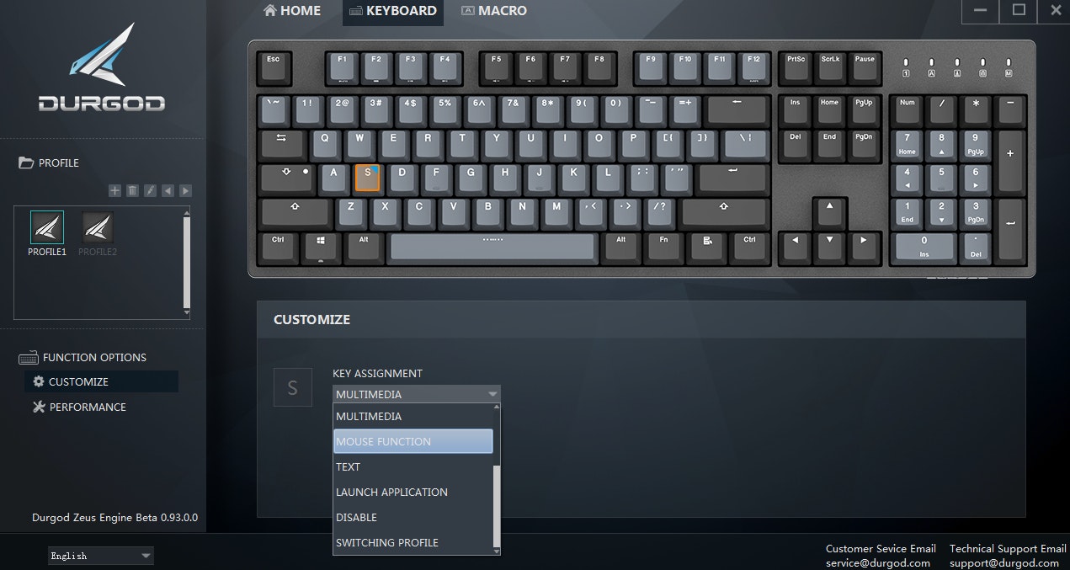Click the Windows logo key on keyboard
The height and width of the screenshot is (570, 1070).
point(322,248)
